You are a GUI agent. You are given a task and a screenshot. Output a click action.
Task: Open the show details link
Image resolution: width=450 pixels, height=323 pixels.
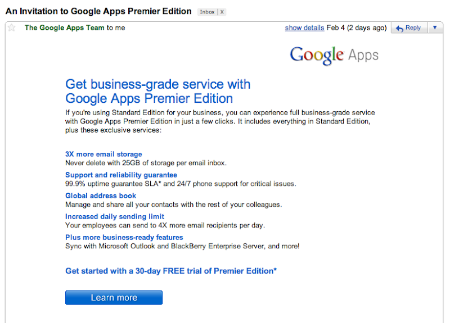tap(304, 28)
